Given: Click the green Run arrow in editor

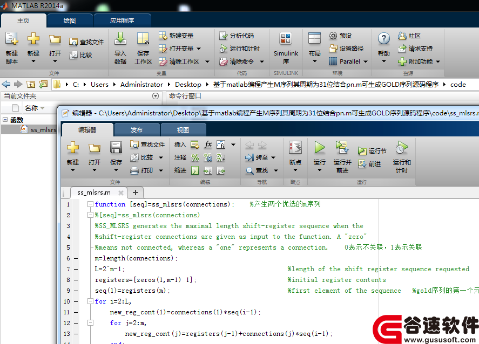Looking at the screenshot, I should [x=320, y=148].
